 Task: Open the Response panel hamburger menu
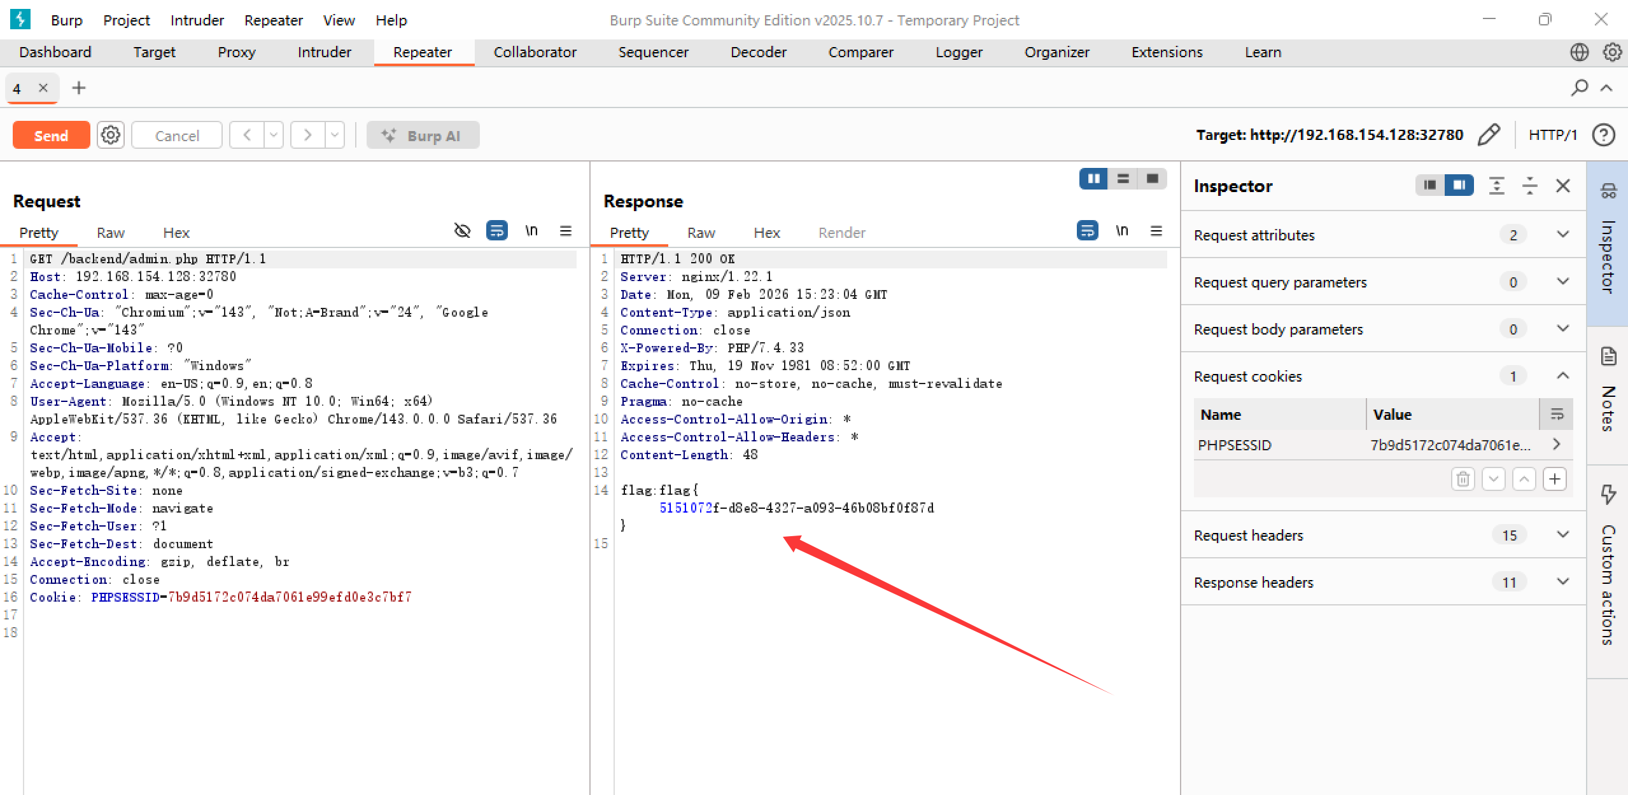coord(1156,231)
